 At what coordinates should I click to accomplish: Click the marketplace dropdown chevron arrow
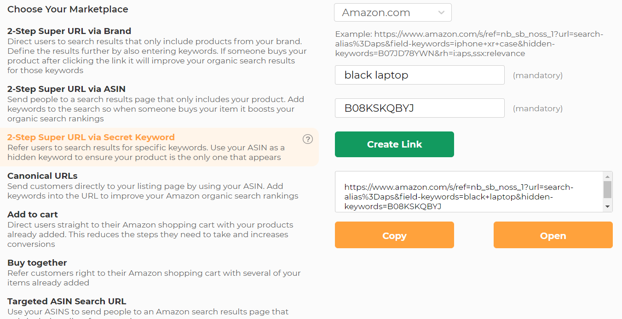pyautogui.click(x=441, y=12)
